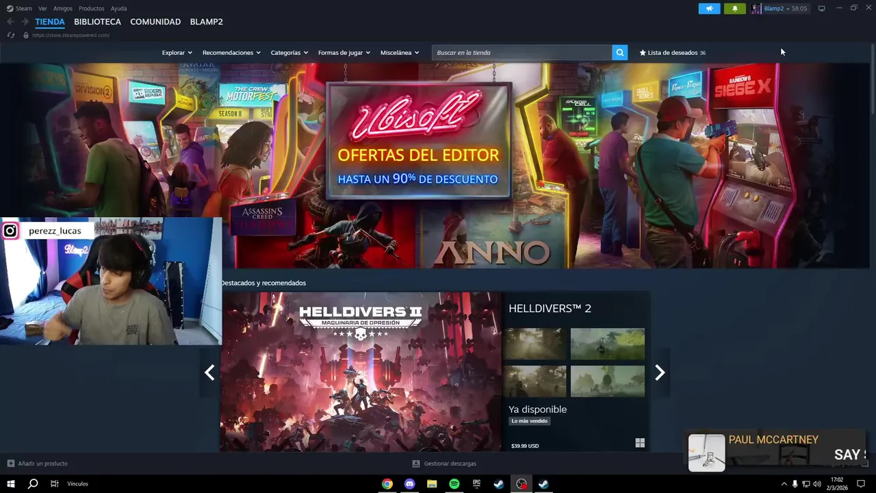Switch to the BIBLIOTECA tab
876x493 pixels.
pyautogui.click(x=97, y=22)
